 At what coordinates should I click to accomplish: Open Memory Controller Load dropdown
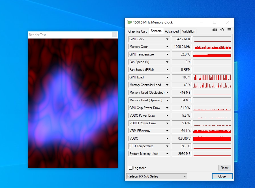click(x=167, y=85)
